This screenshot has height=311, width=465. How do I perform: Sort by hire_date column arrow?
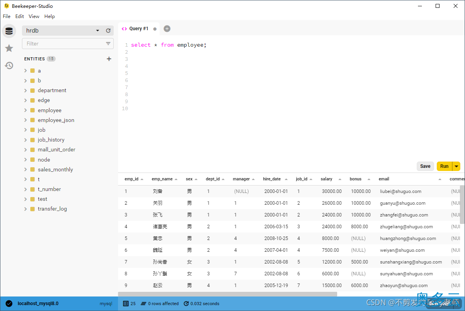pos(286,179)
